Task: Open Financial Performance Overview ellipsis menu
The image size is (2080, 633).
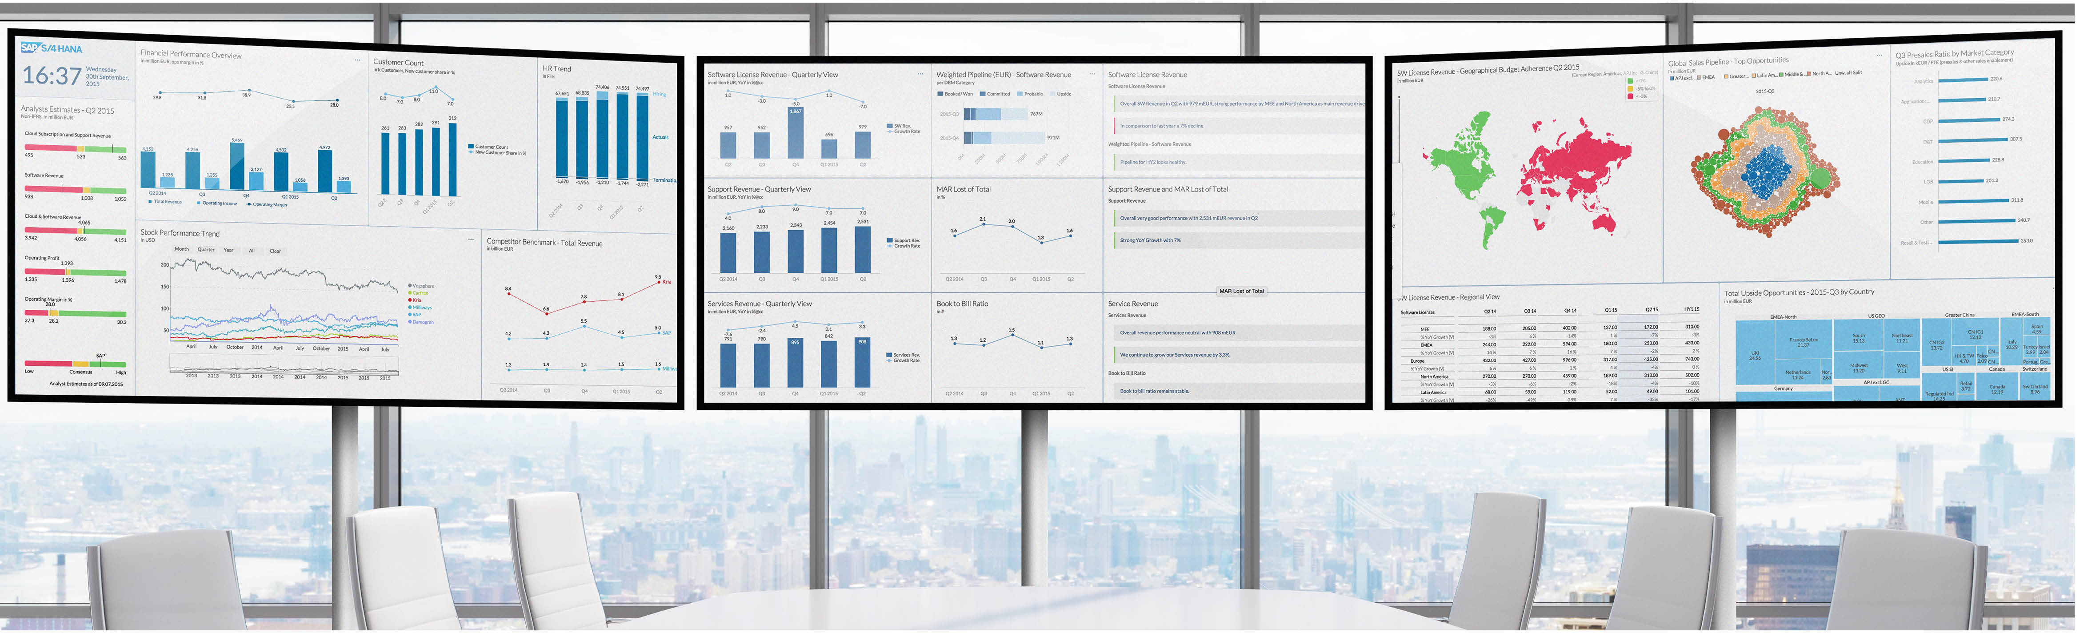Action: tap(357, 60)
